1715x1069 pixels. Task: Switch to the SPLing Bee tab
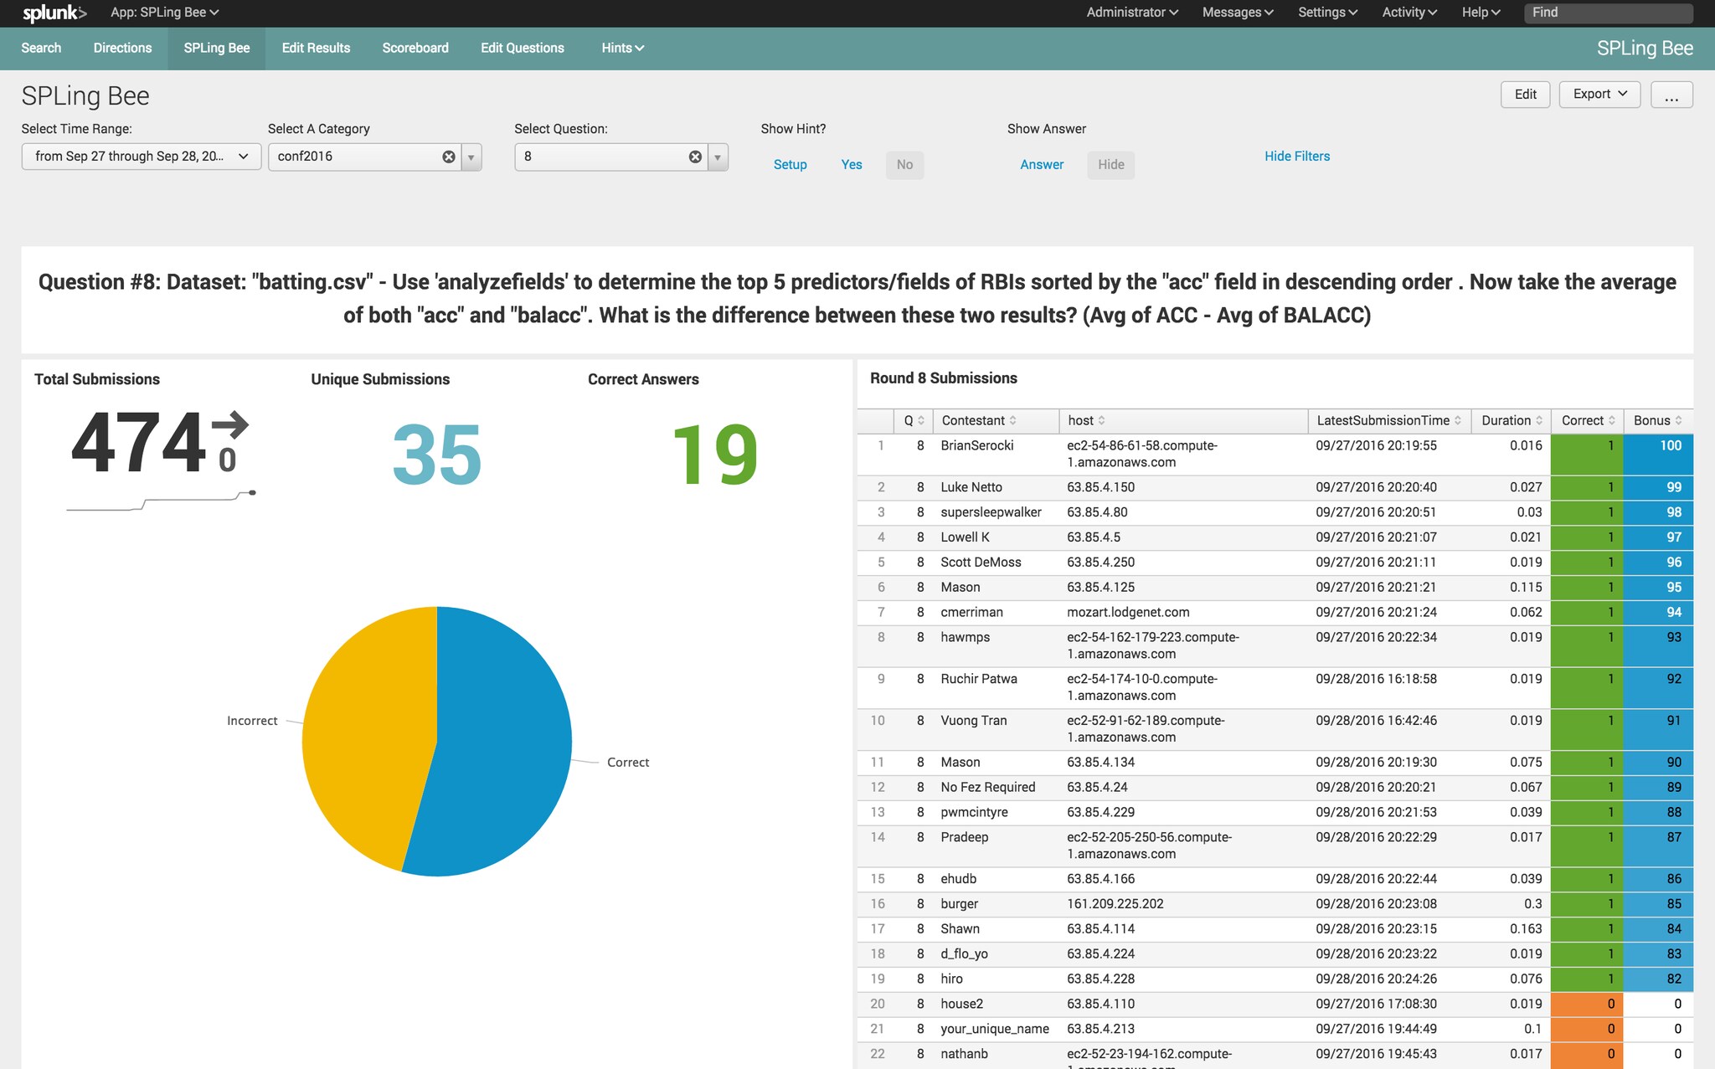pyautogui.click(x=217, y=49)
